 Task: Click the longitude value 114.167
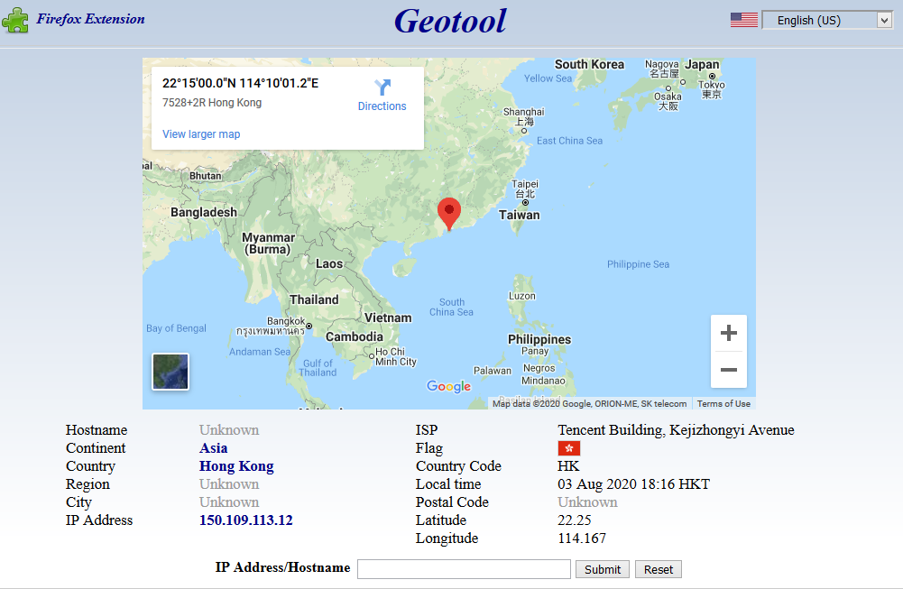click(x=582, y=538)
